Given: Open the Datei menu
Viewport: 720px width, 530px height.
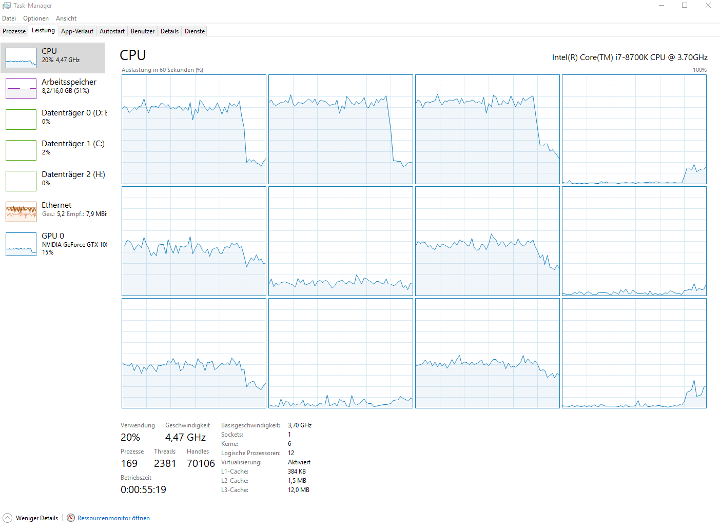Looking at the screenshot, I should coord(9,18).
